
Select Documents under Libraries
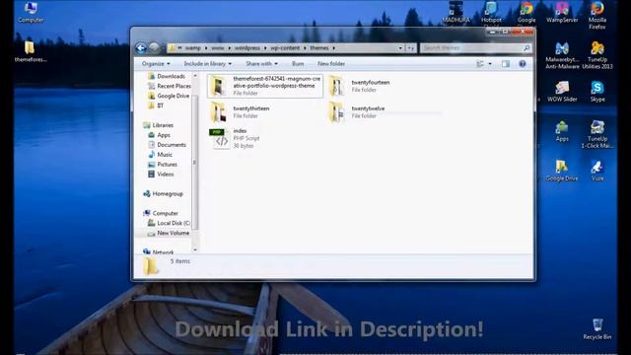pos(167,145)
